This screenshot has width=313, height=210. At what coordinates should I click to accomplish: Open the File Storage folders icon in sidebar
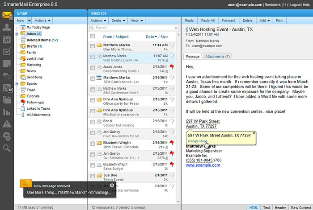7,100
